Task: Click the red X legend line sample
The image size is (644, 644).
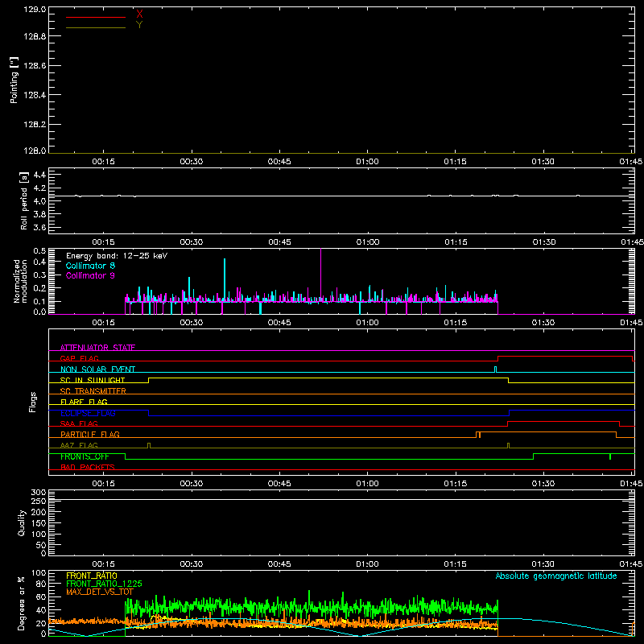Action: (x=96, y=17)
